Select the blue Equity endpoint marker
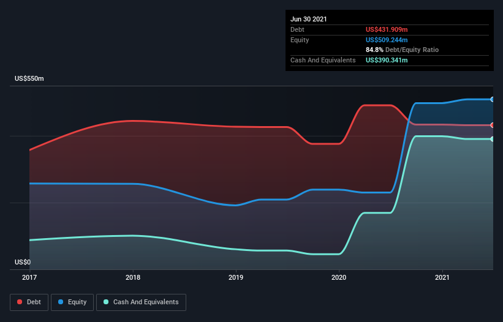Viewport: 503px width, 322px height. [x=493, y=100]
